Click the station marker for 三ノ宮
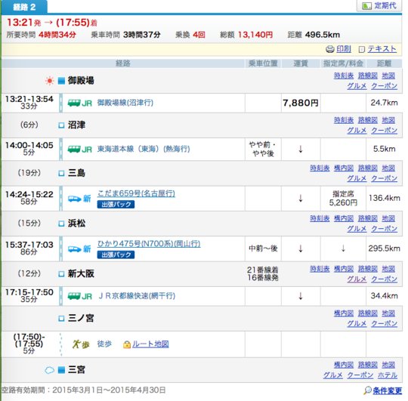This screenshot has width=408, height=401. click(x=61, y=319)
